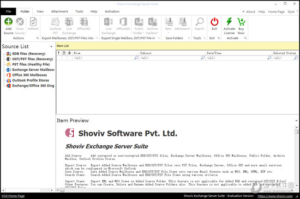Click the attachment column header icon
Image resolution: width=300 pixels, height=199 pixels.
(69, 53)
